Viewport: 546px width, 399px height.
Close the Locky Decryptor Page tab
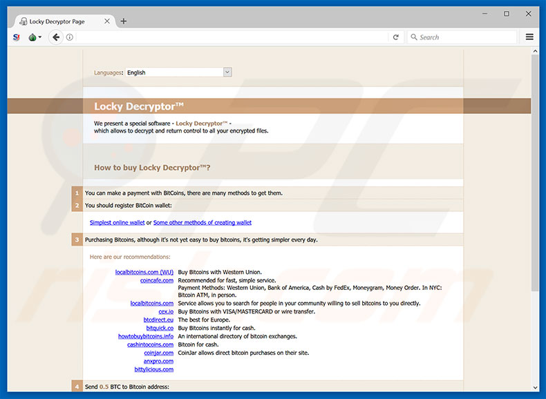click(x=107, y=21)
